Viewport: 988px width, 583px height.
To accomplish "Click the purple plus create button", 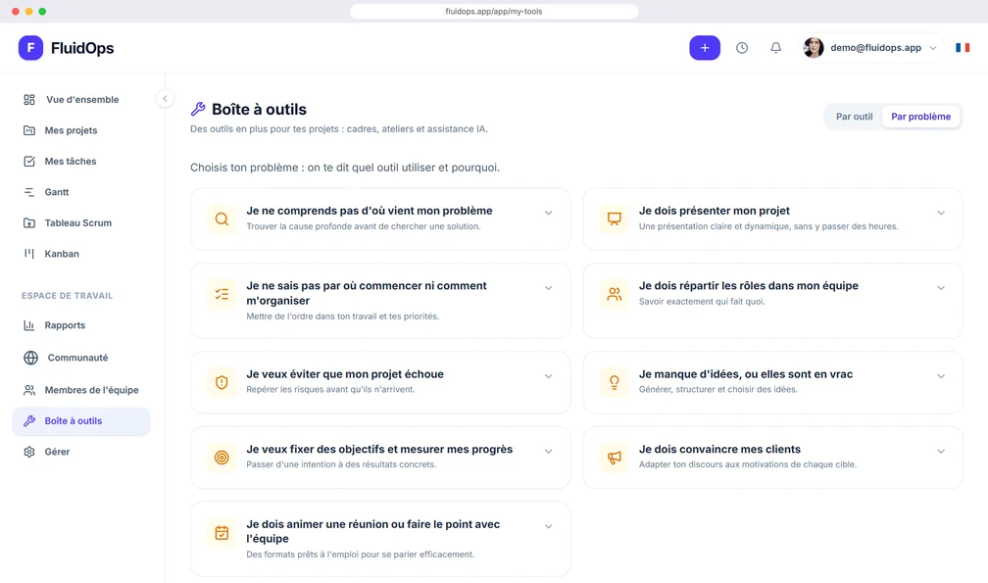I will click(705, 48).
